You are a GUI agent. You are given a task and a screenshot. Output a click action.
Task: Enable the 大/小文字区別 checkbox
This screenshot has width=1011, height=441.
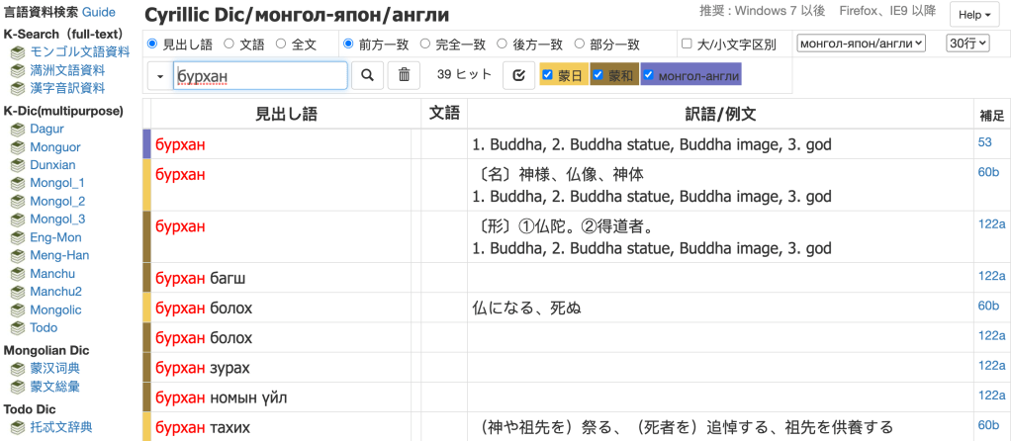(x=687, y=44)
